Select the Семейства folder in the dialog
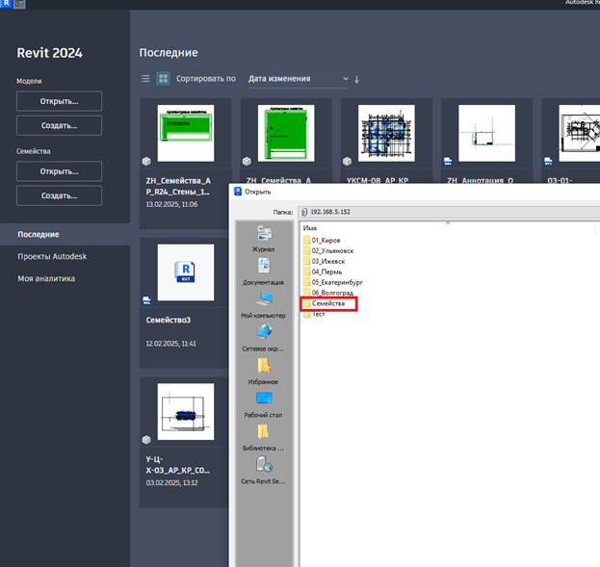This screenshot has width=600, height=567. 325,303
